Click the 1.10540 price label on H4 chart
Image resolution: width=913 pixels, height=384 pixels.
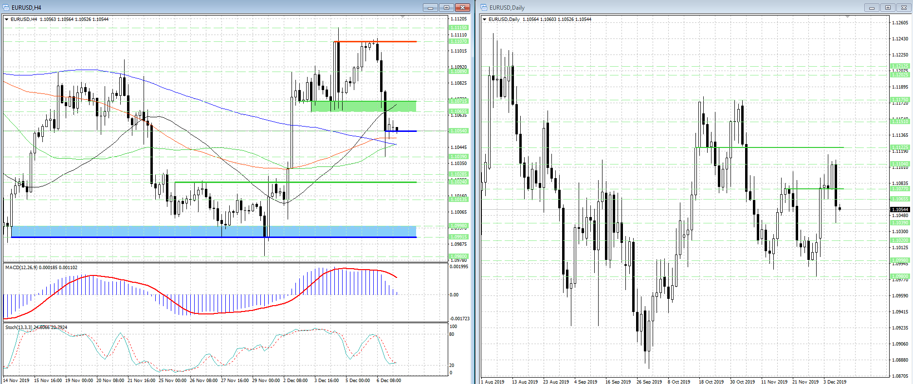coord(458,131)
